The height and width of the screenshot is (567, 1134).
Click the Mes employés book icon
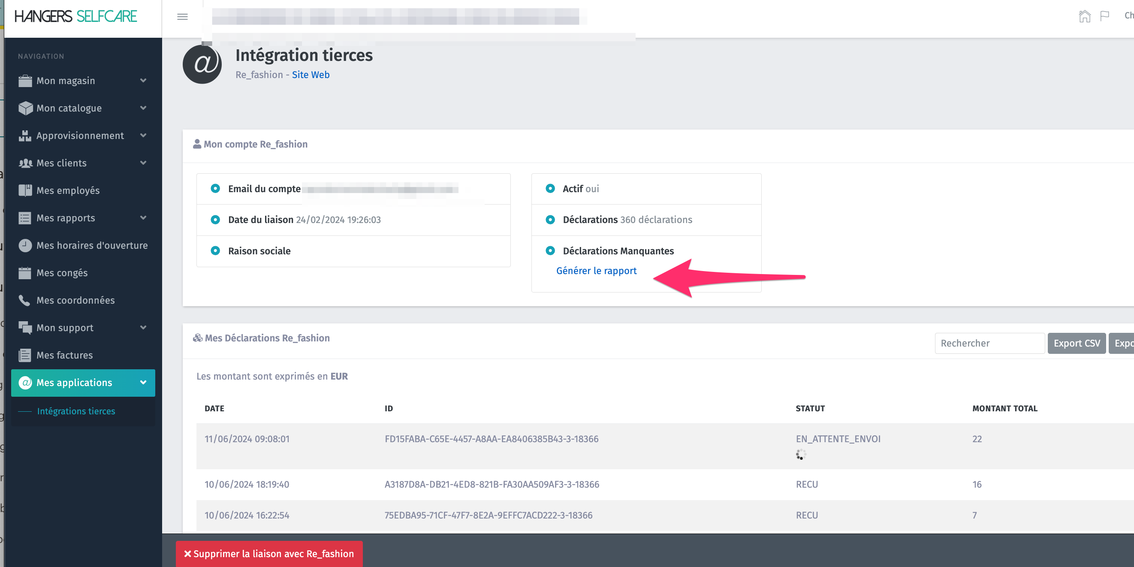(x=25, y=190)
